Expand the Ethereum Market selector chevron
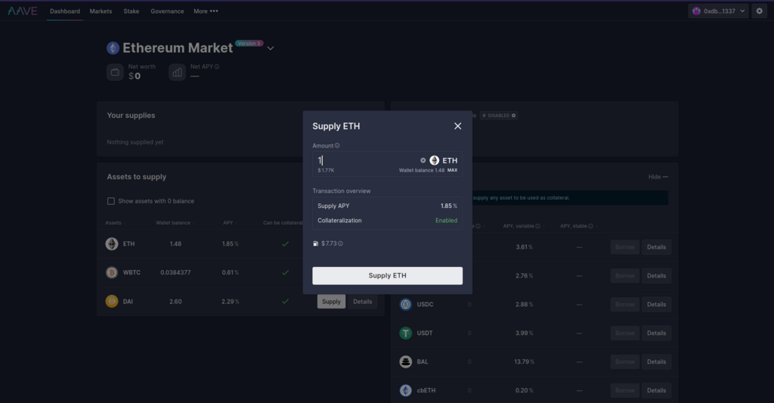Screen dimensions: 774x403 point(271,48)
